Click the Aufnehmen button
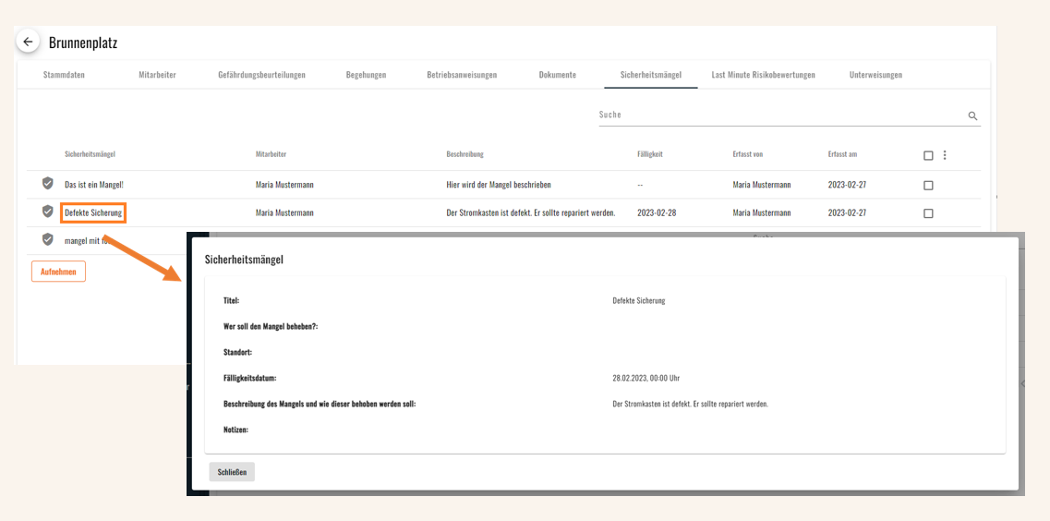The image size is (1050, 521). pos(58,272)
